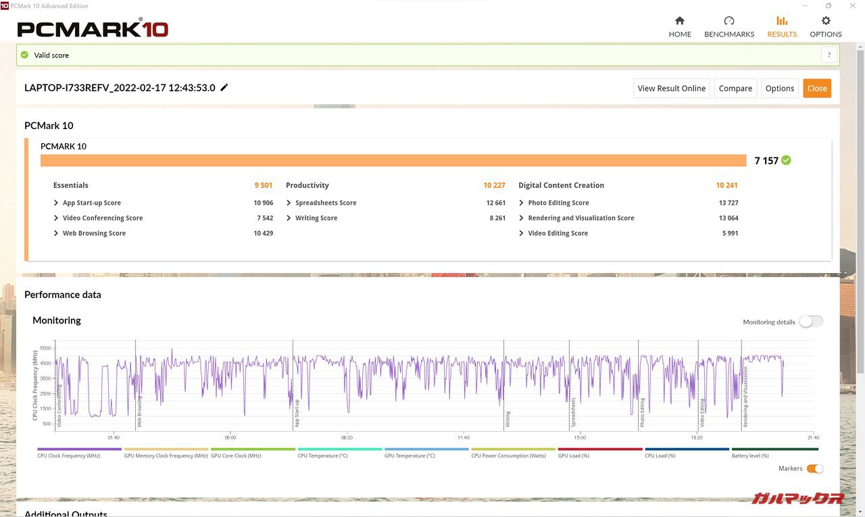Expand Spreadsheets Score details

289,203
